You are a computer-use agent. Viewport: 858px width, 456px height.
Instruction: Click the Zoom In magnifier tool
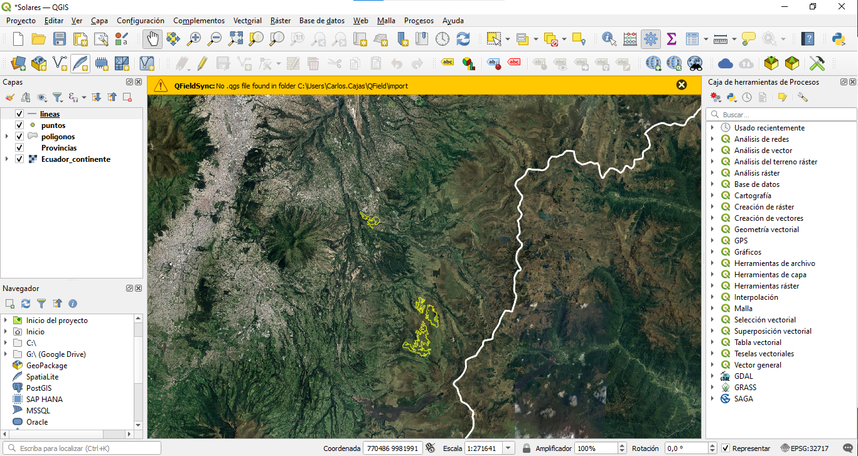click(x=194, y=39)
